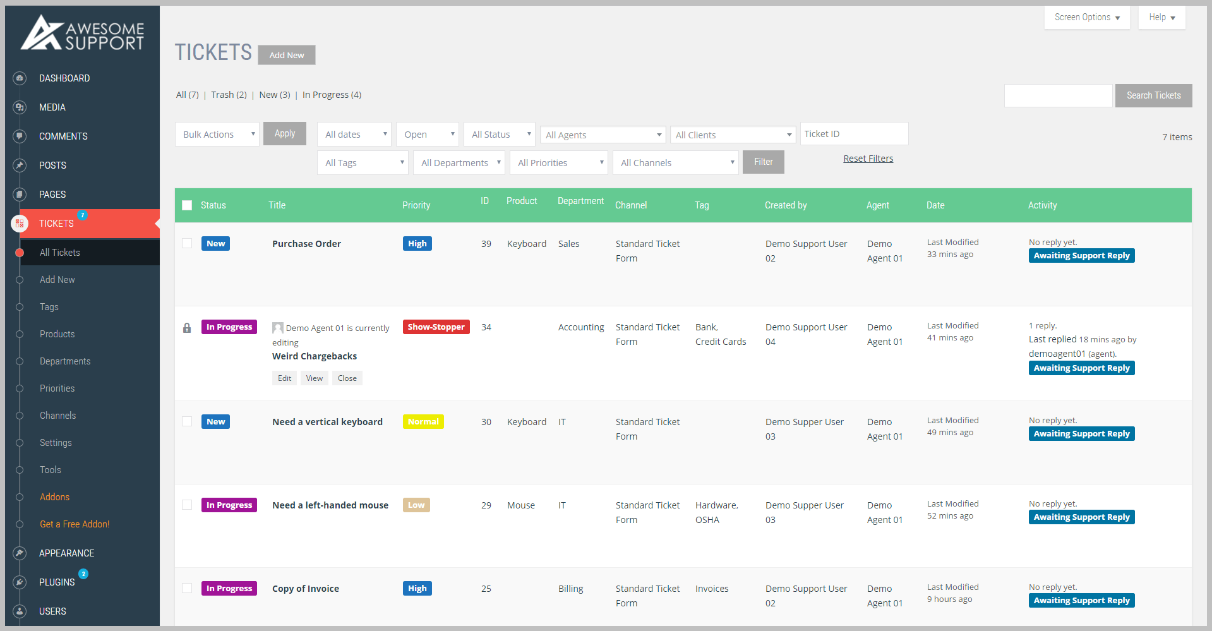This screenshot has width=1212, height=631.
Task: Click the Demo Agent 01 avatar icon
Action: tap(278, 328)
